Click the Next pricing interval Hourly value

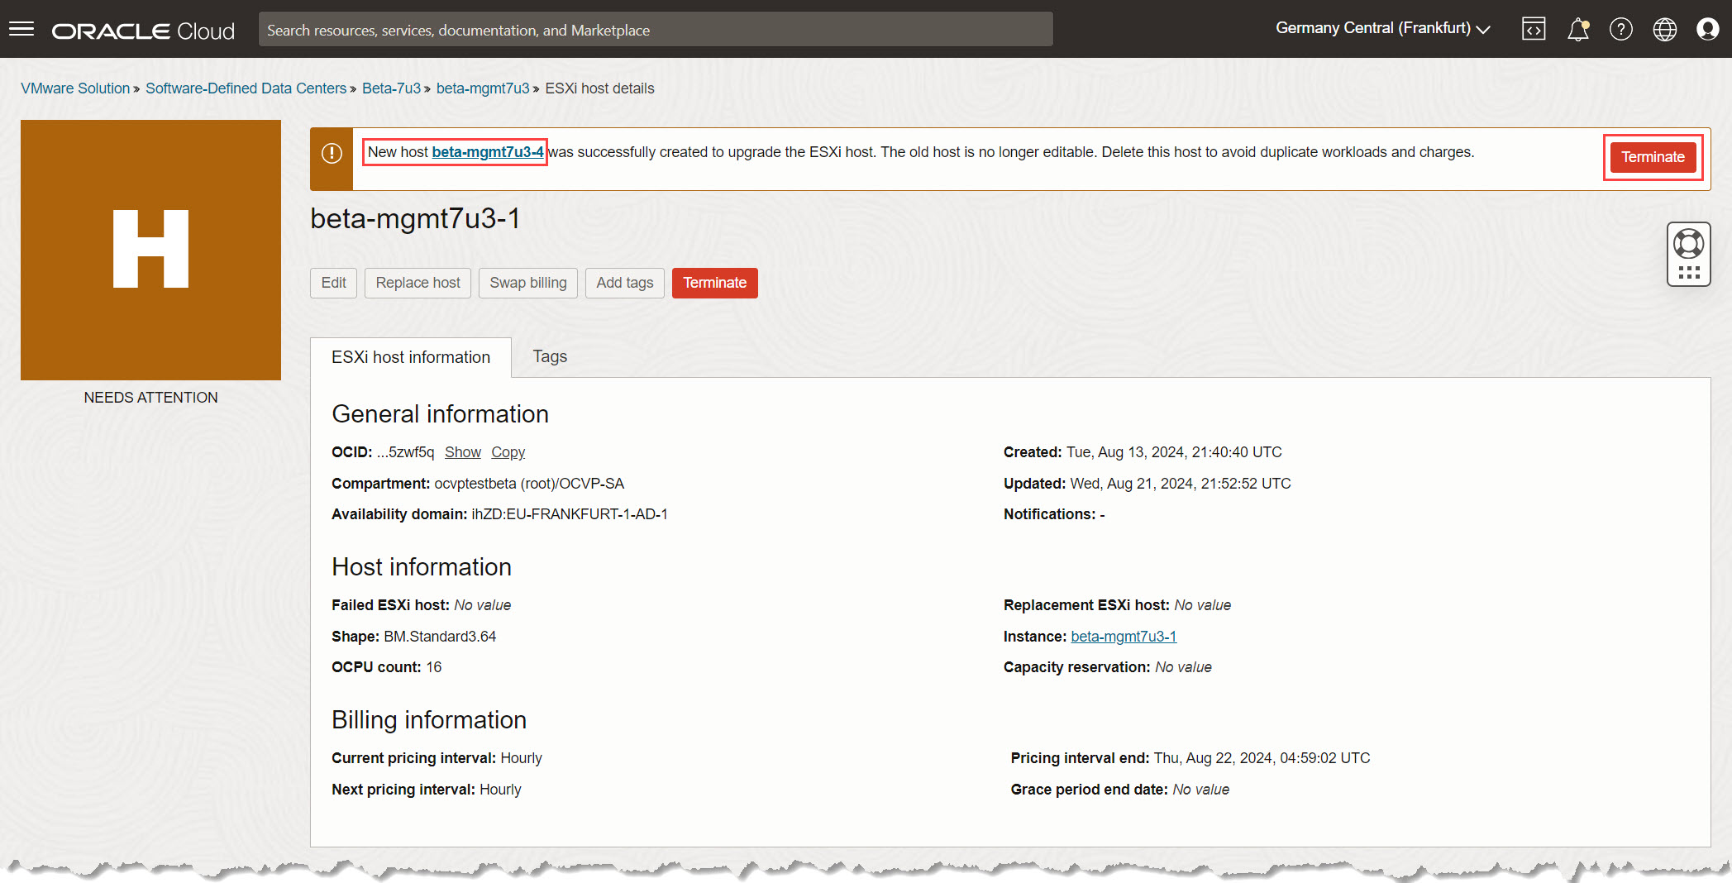(500, 790)
